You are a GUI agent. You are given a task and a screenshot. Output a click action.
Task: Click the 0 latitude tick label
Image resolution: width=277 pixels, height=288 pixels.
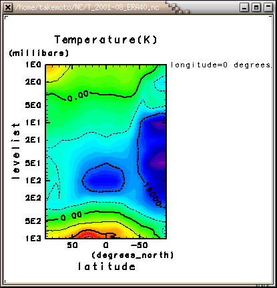pos(106,245)
